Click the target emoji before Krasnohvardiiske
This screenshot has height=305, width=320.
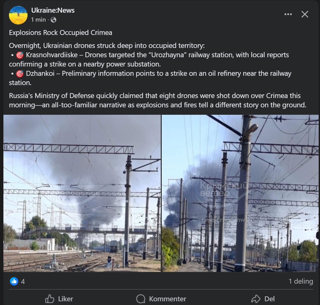point(20,55)
